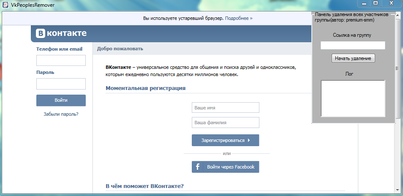
Task: Click inside the Лог output box
Action: click(x=353, y=98)
